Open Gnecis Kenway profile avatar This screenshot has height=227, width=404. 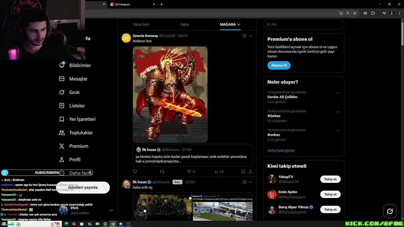[x=126, y=38]
